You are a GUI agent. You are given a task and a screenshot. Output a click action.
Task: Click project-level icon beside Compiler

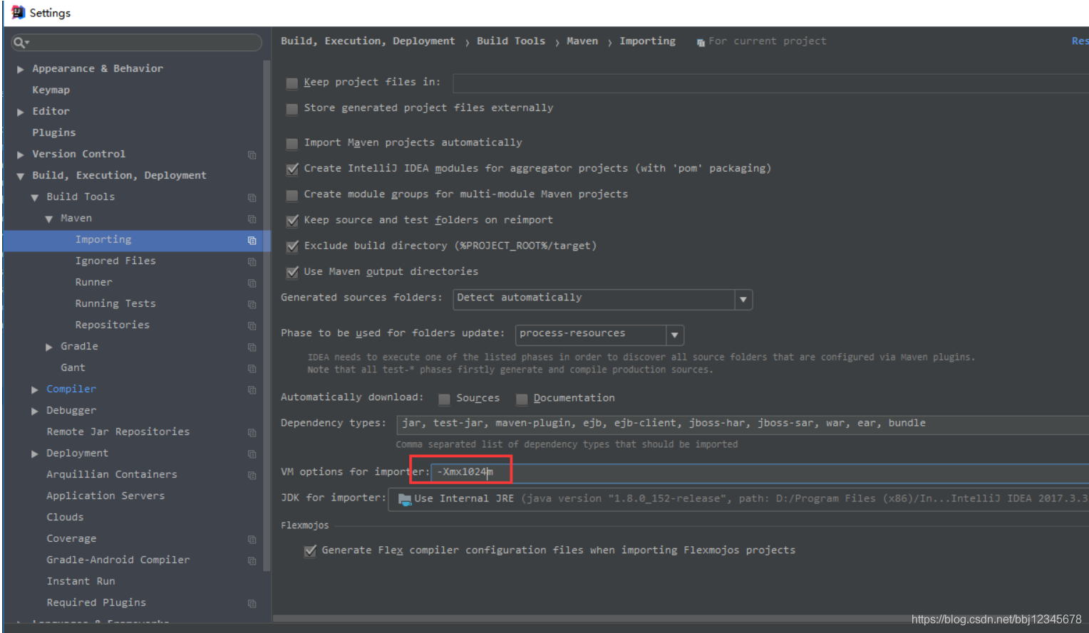click(x=252, y=389)
